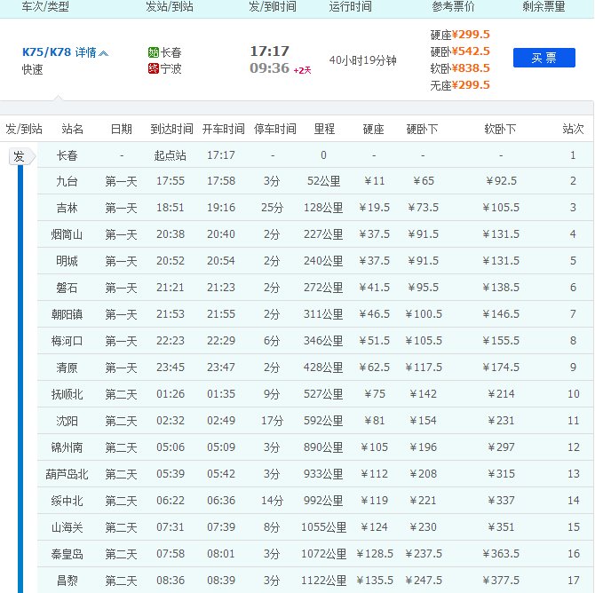This screenshot has width=595, height=593.
Task: Click the 硬卧下 table header
Action: pyautogui.click(x=422, y=129)
